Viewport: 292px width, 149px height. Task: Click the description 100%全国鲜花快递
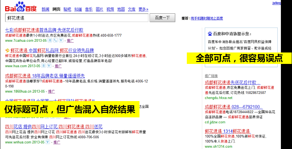point(236,139)
